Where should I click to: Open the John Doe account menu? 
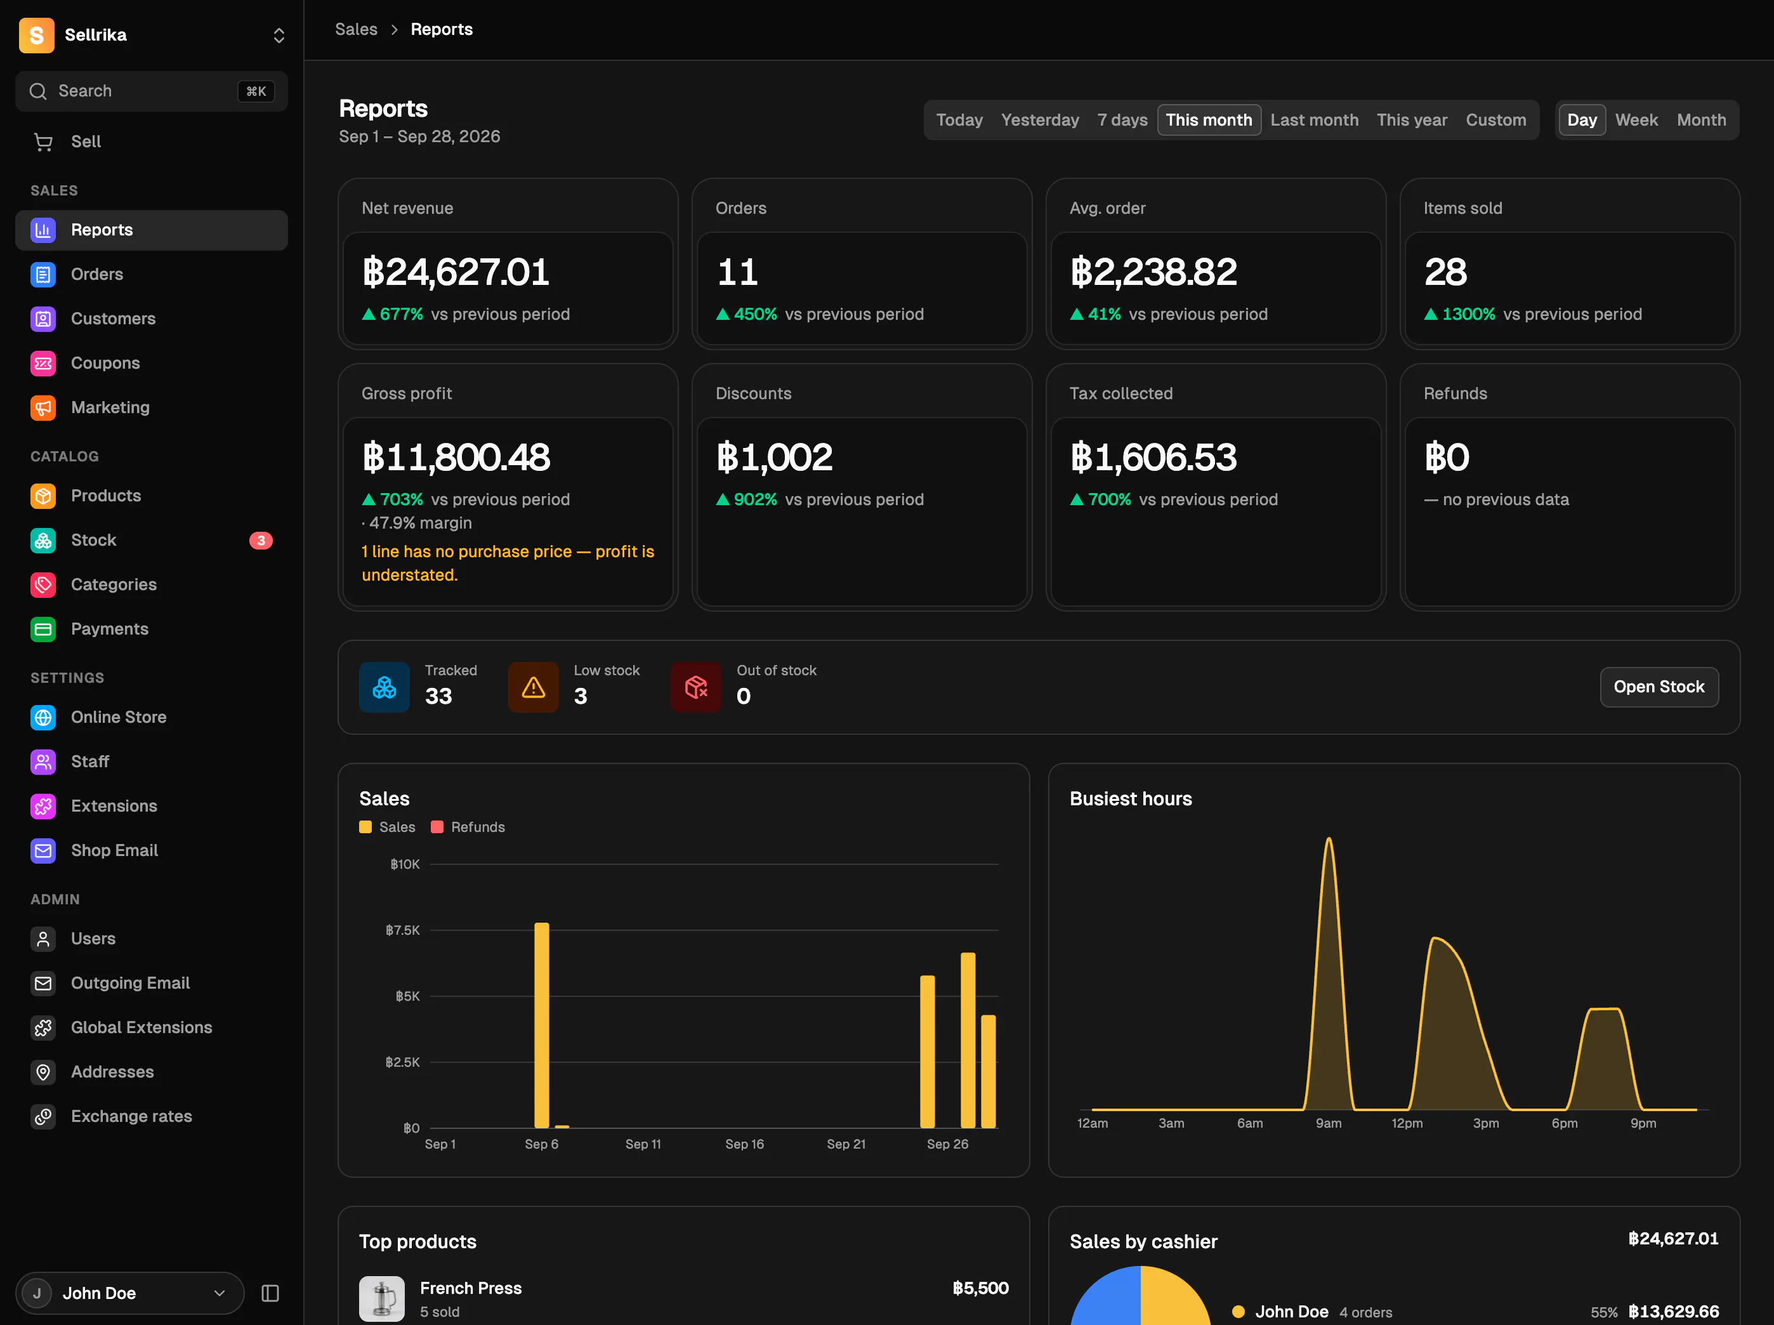(129, 1293)
